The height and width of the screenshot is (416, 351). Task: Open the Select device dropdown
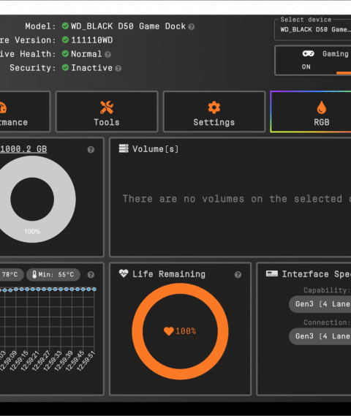tap(313, 30)
